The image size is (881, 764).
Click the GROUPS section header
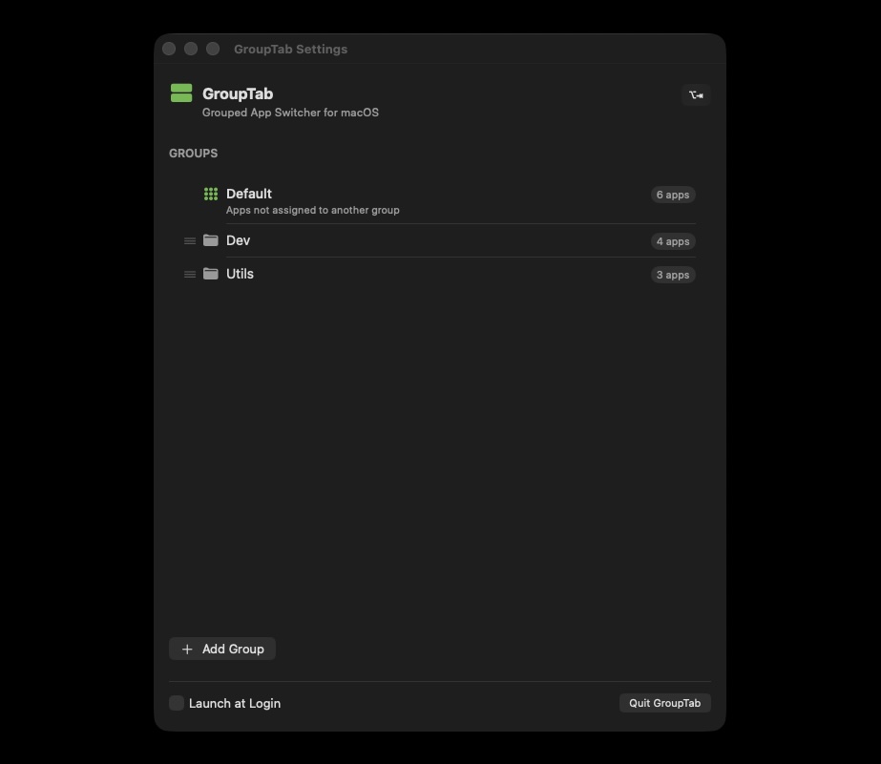pyautogui.click(x=193, y=153)
